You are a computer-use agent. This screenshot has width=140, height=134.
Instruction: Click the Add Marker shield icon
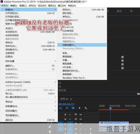[x=80, y=108]
